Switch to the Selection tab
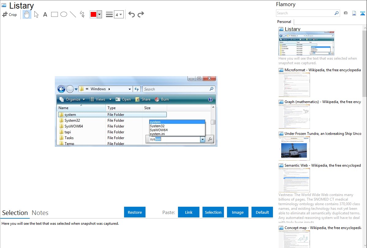This screenshot has width=367, height=248. tap(15, 213)
